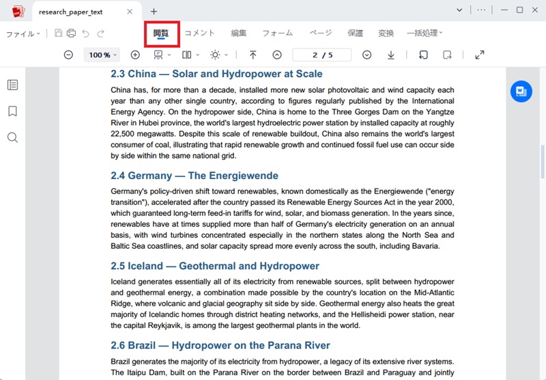Viewport: 546px width, 380px height.
Task: Click the brightness/theme sun icon
Action: [x=215, y=55]
